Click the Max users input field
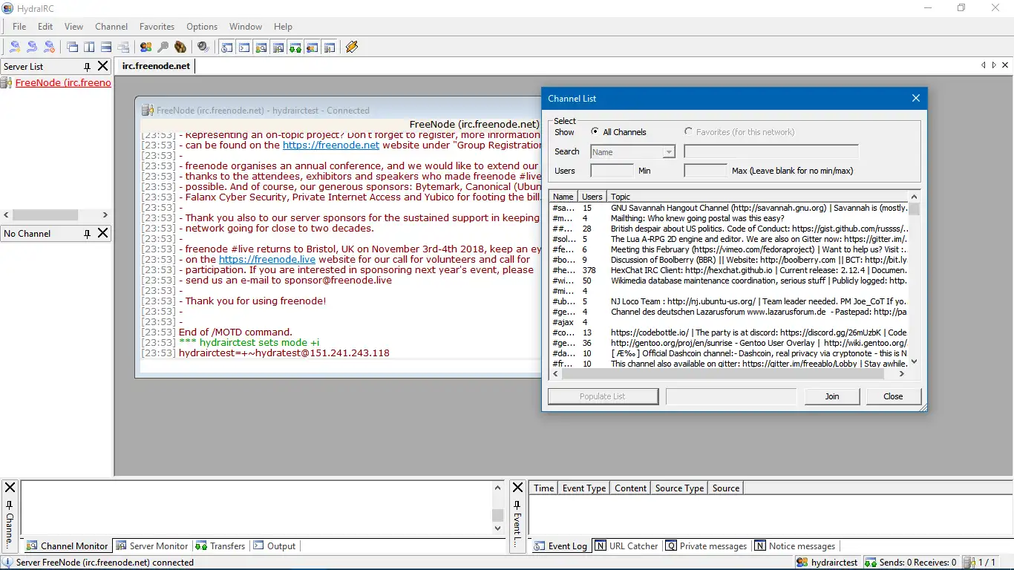Screen dimensions: 1014x570 coord(706,171)
